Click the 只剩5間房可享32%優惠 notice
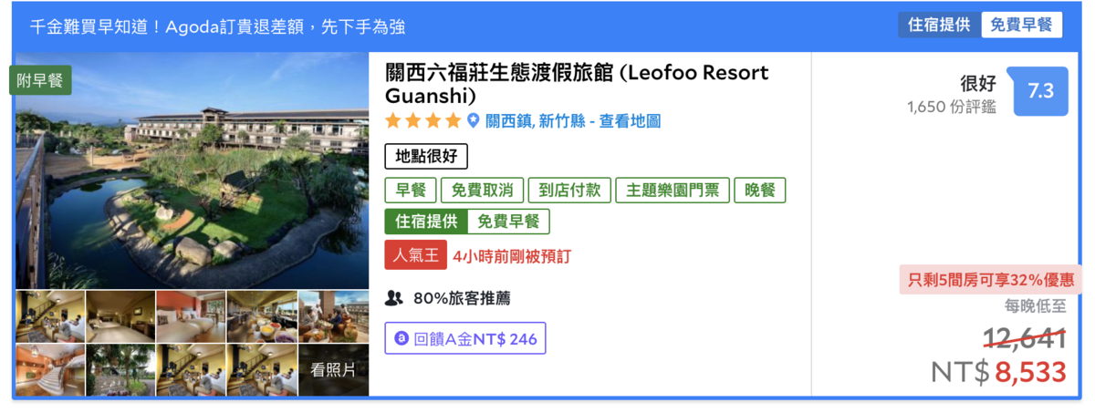1095x413 pixels. click(x=990, y=281)
